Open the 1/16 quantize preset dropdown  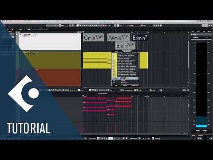tap(148, 25)
